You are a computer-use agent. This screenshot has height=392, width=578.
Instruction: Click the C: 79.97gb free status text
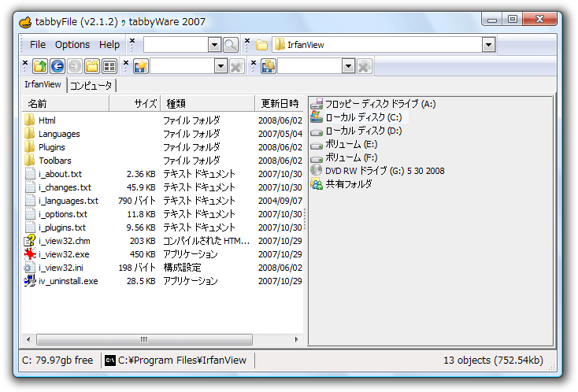[57, 360]
